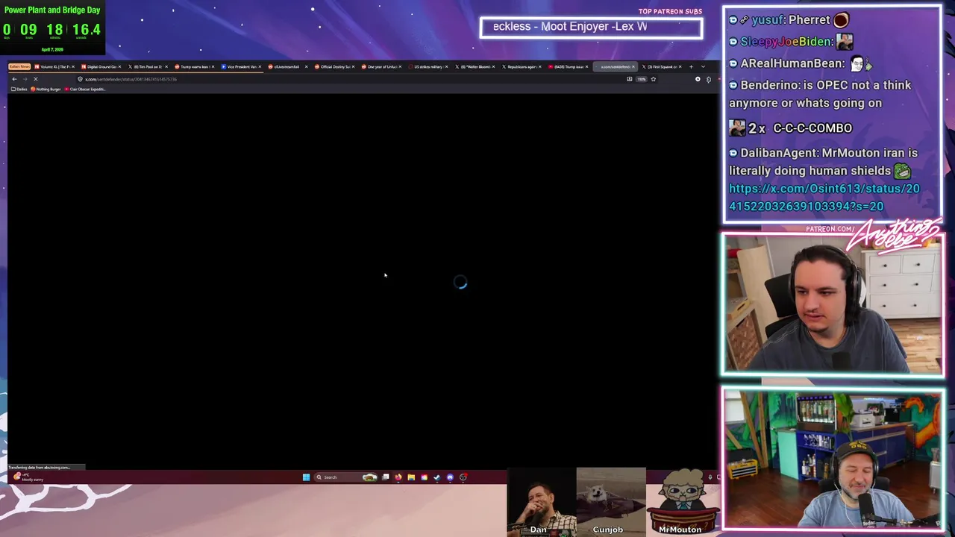Switch to the Republicans against tab
This screenshot has height=537, width=955.
(x=520, y=66)
